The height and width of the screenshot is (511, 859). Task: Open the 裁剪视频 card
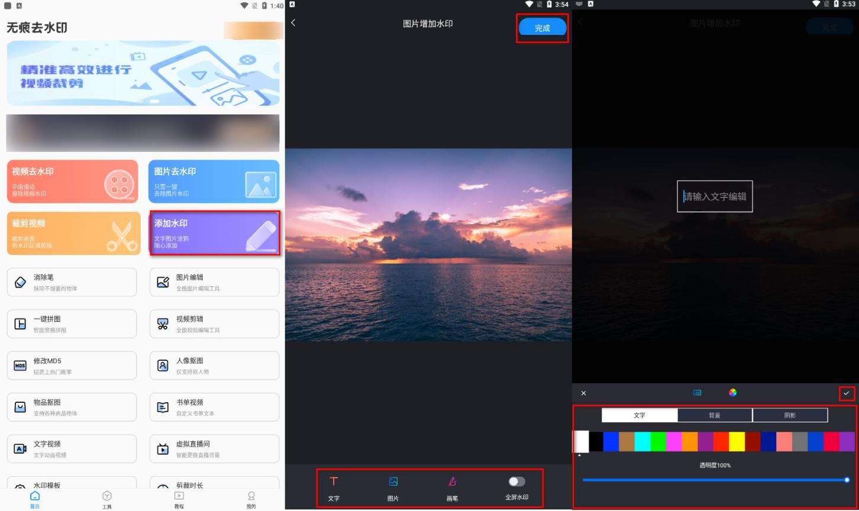(73, 234)
